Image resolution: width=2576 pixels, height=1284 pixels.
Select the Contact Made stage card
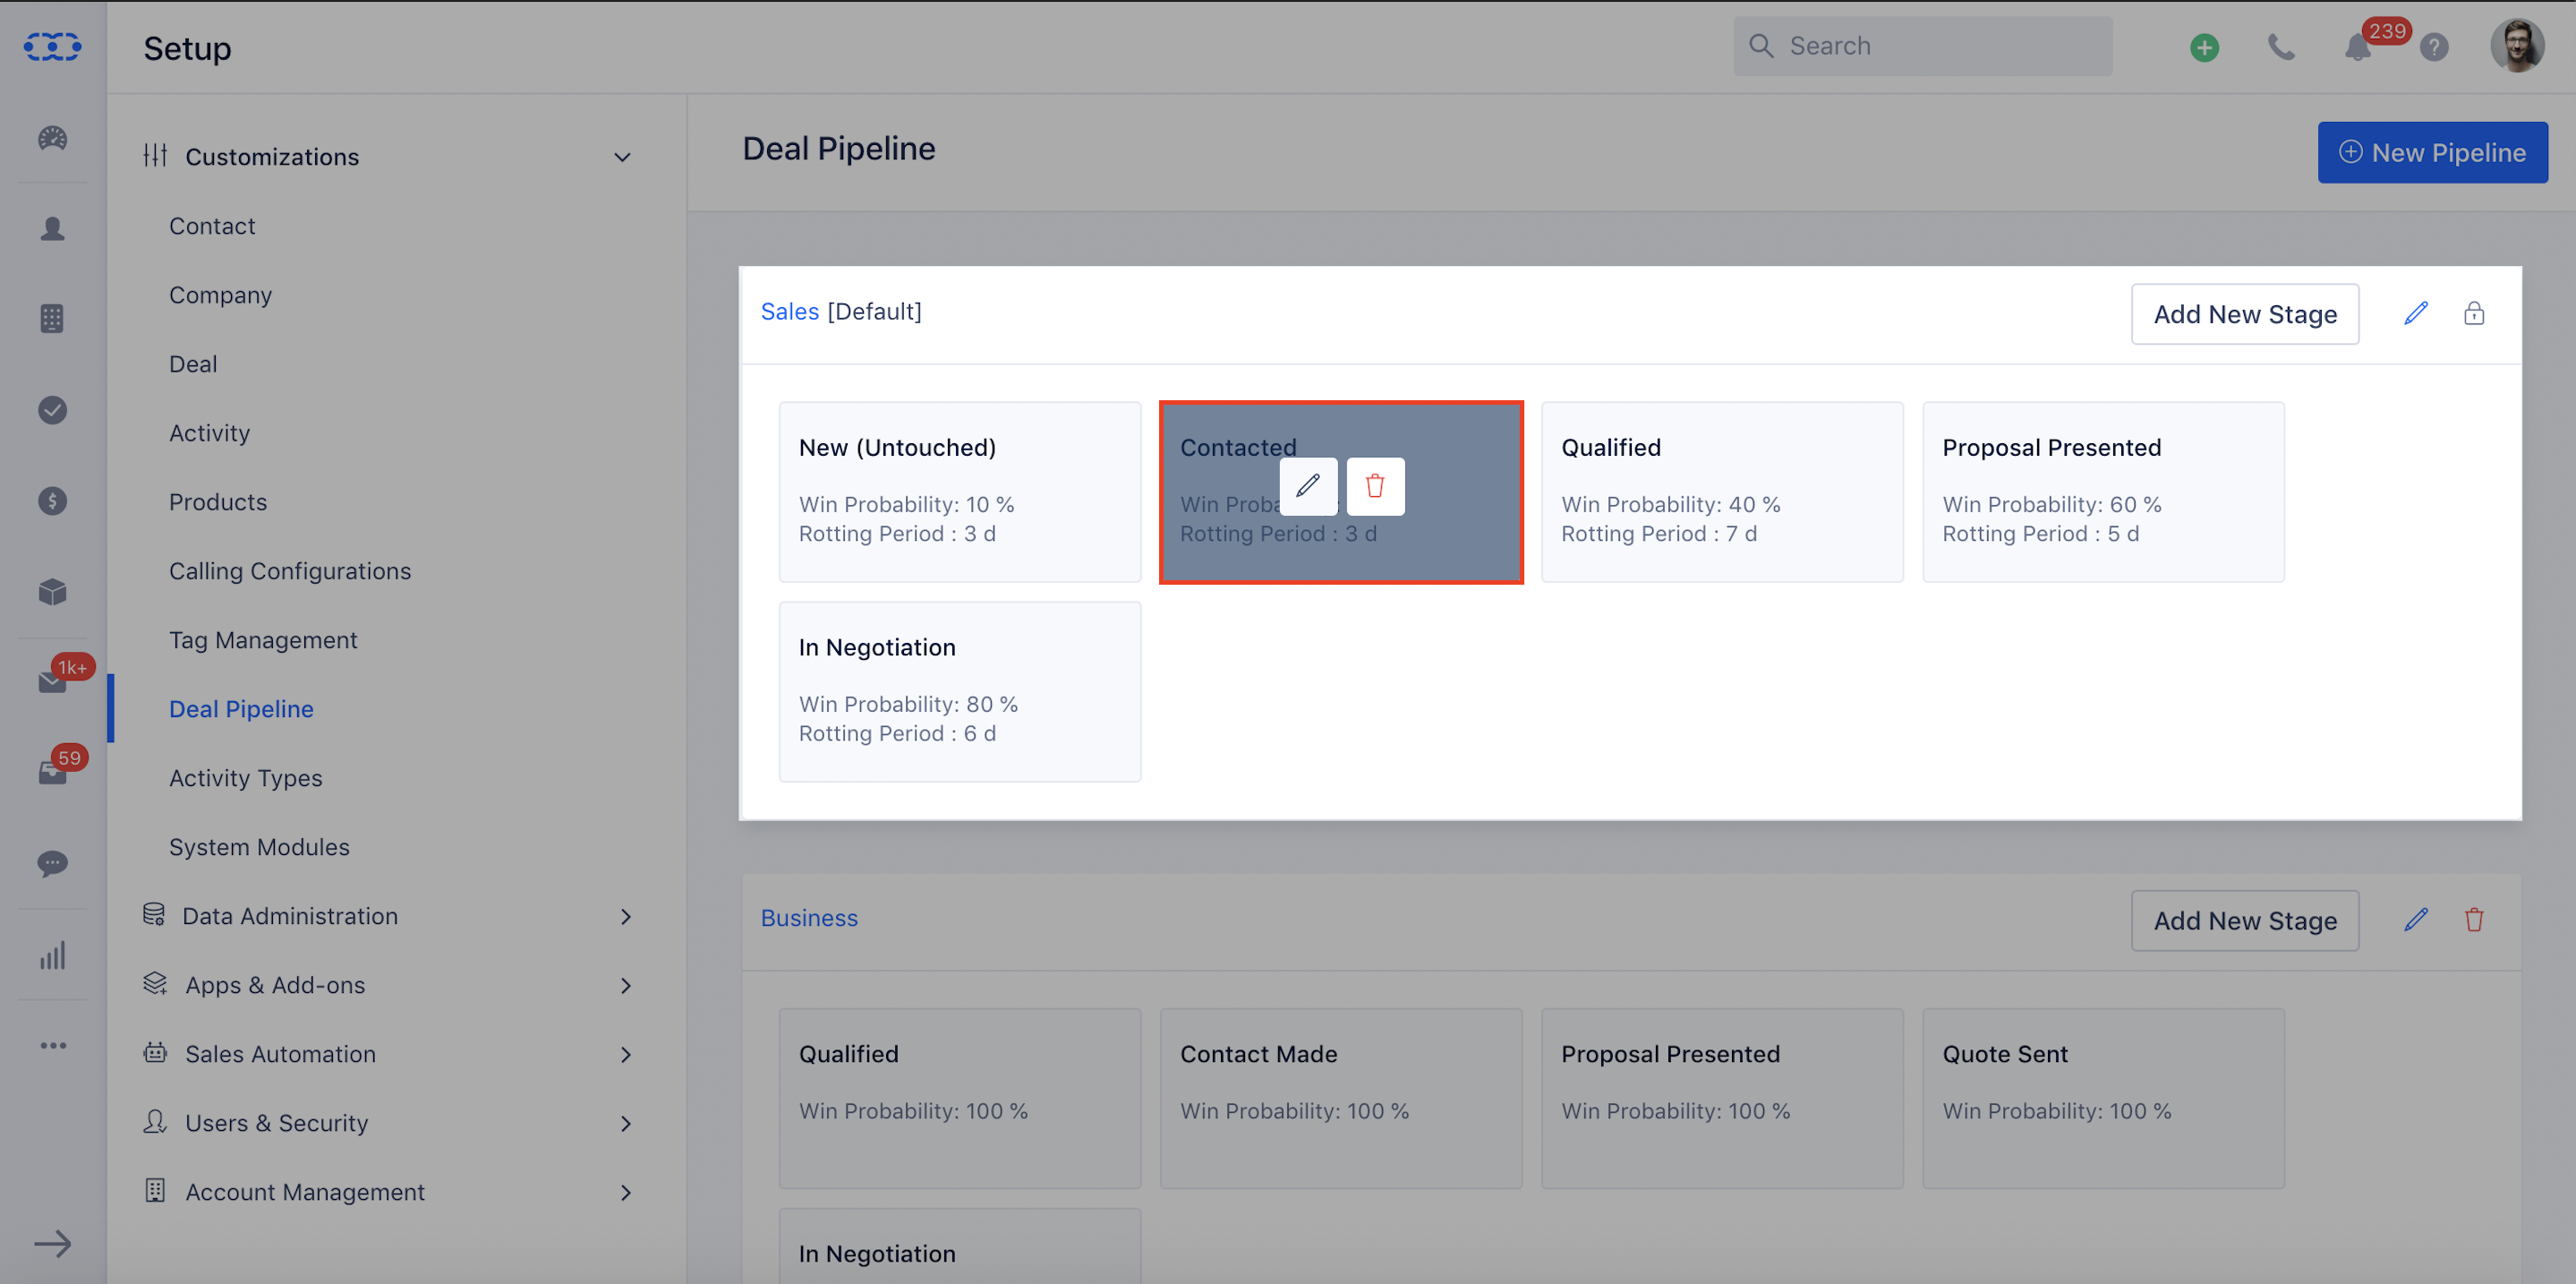[x=1341, y=1098]
